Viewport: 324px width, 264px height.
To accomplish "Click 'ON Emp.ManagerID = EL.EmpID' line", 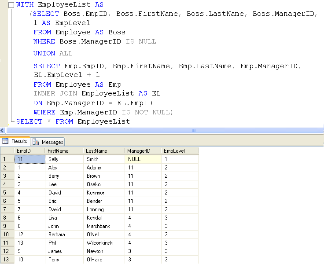I will 93,103.
